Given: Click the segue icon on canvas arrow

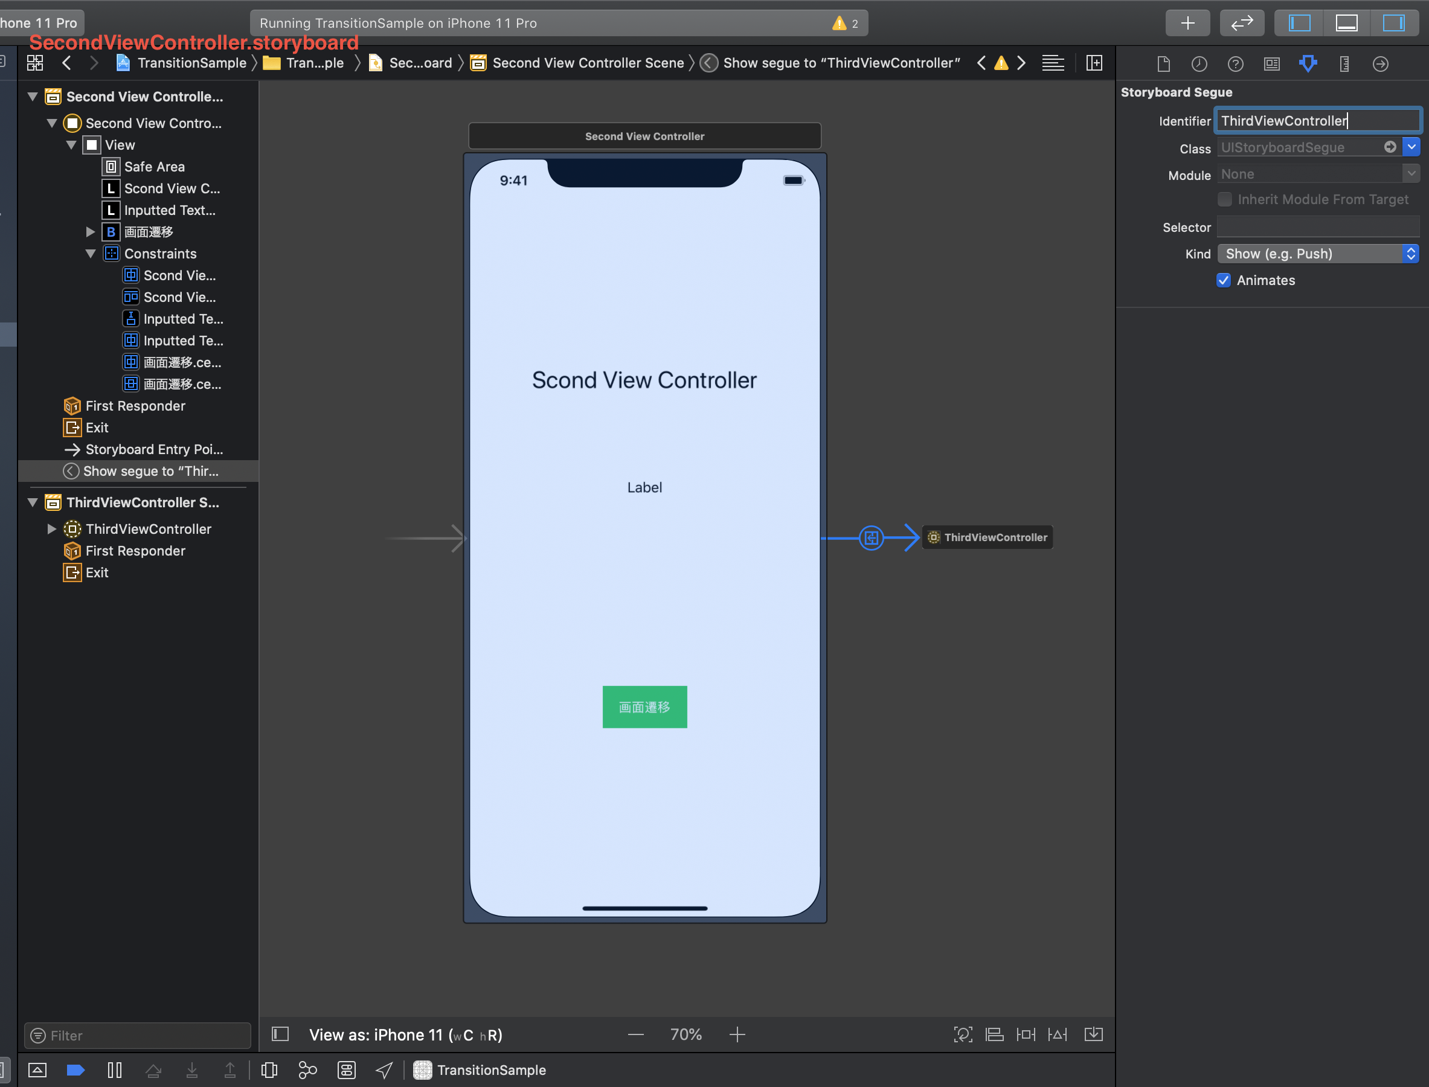Looking at the screenshot, I should pyautogui.click(x=871, y=537).
